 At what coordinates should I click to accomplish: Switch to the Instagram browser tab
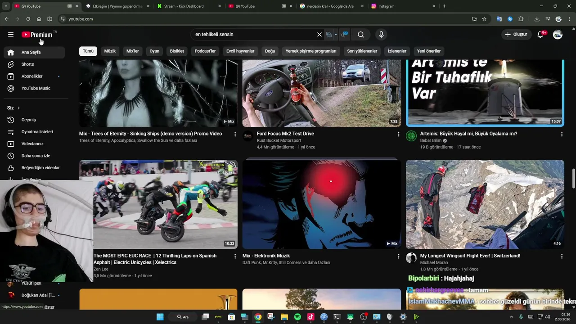[403, 6]
